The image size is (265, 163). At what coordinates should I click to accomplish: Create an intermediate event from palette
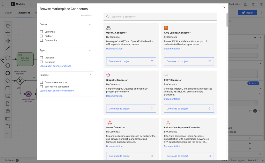pos(8,65)
